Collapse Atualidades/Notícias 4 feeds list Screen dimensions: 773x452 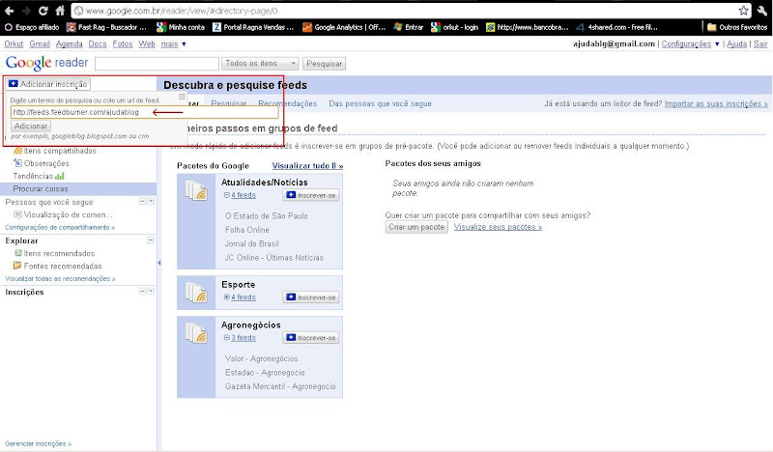(227, 195)
